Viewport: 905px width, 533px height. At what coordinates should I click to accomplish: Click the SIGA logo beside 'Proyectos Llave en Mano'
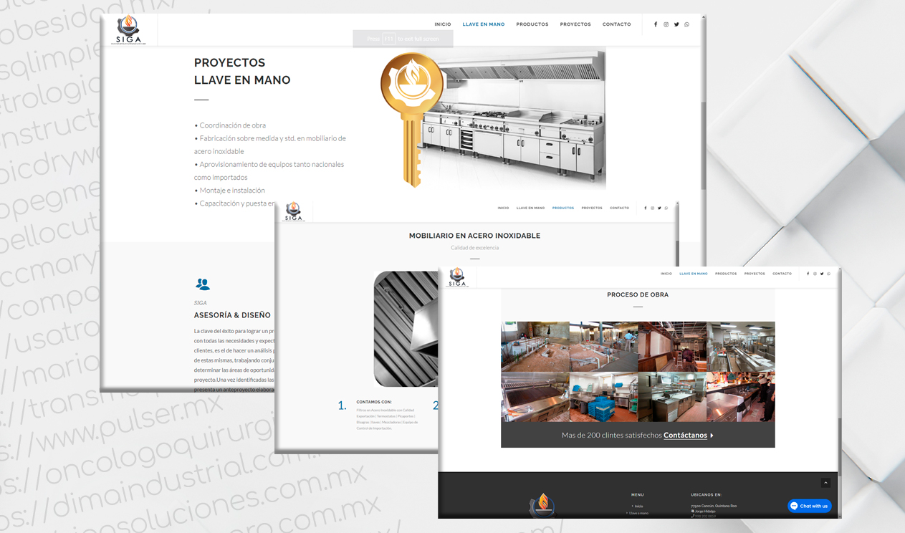click(128, 29)
